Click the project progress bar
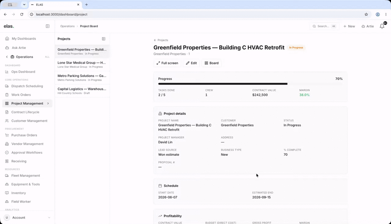This screenshot has width=391, height=224. [250, 84]
